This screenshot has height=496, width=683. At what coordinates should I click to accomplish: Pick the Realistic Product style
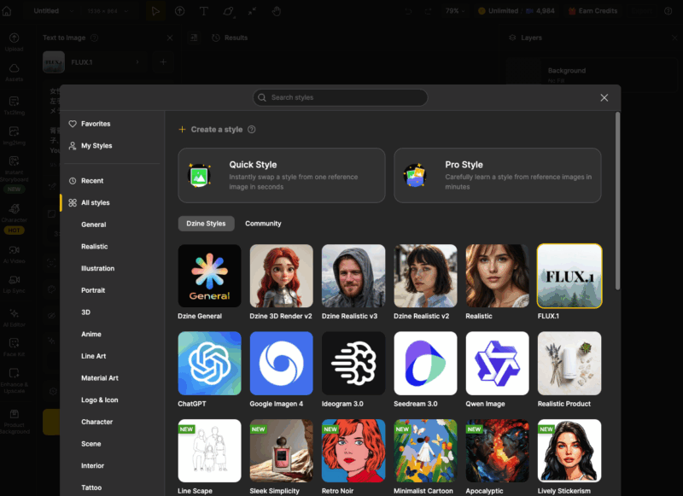pyautogui.click(x=569, y=363)
